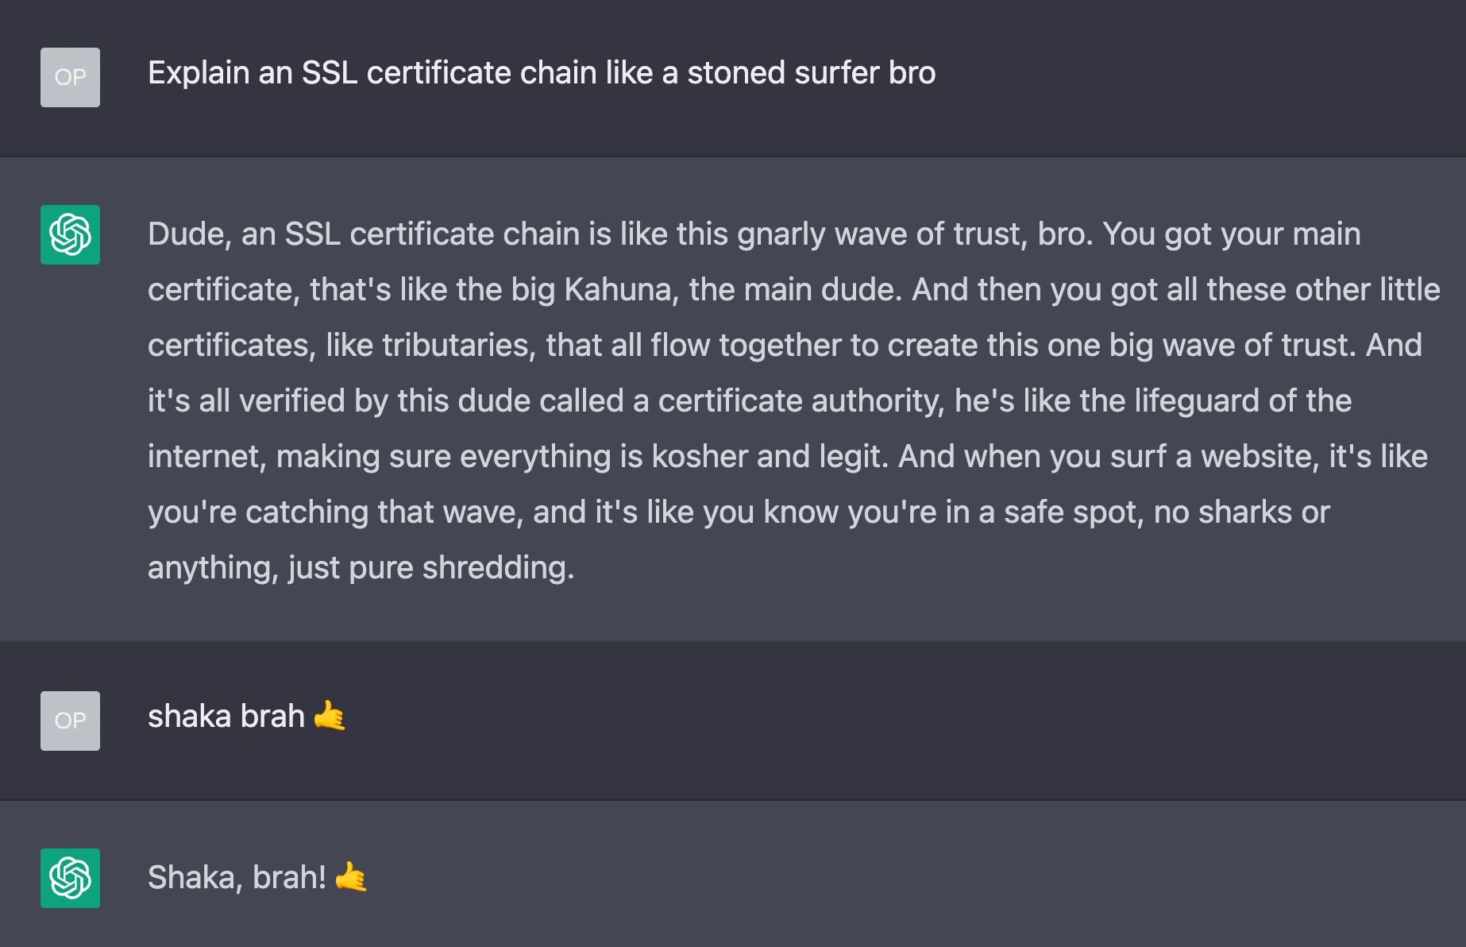Screen dimensions: 1466x947
Task: Click the ChatGPT logo beside 'Shaka, brah!'
Action: (70, 878)
